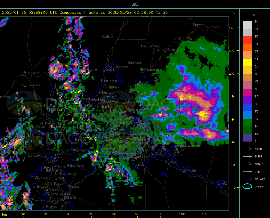Pick the purple 36–39 dBZ swatch
The image size is (270, 218).
point(247,100)
